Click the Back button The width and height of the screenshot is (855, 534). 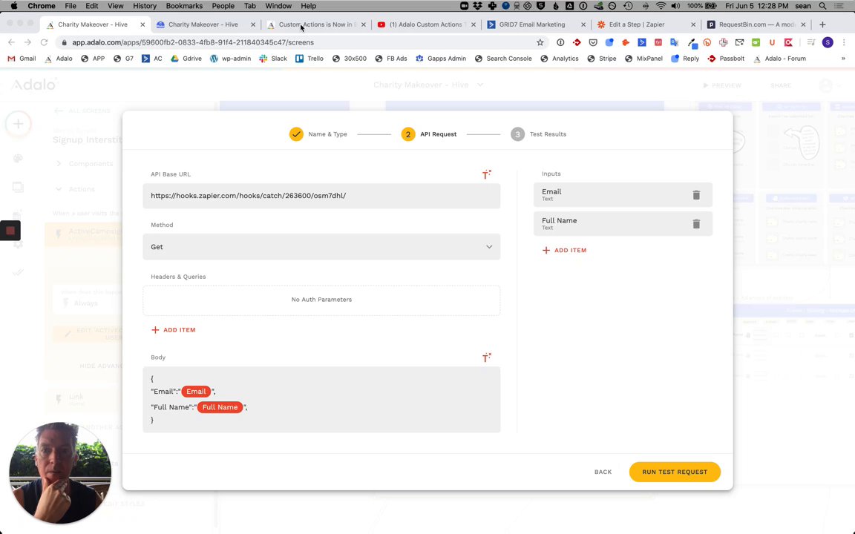click(x=603, y=472)
